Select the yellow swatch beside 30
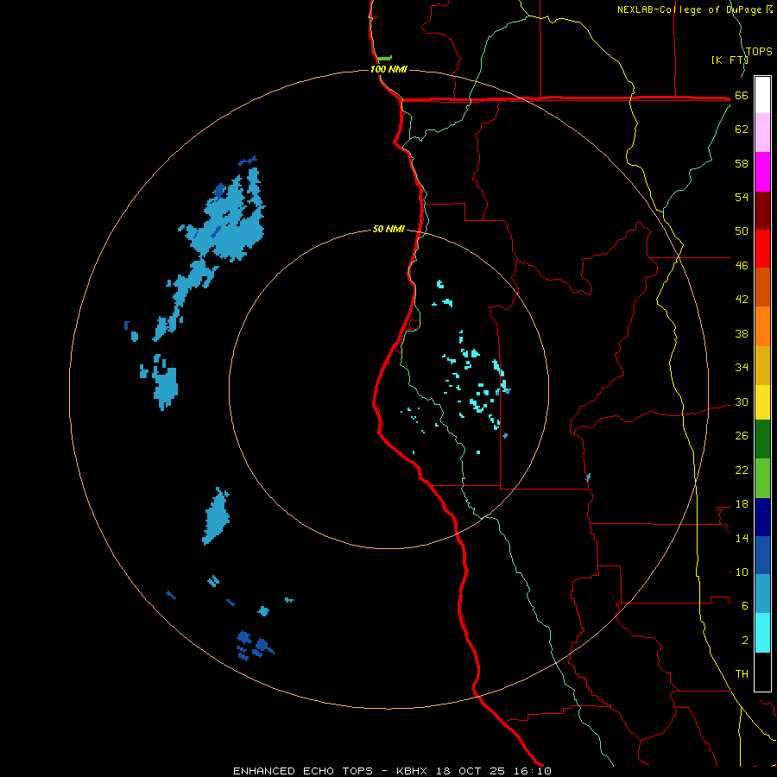The height and width of the screenshot is (777, 777). [762, 401]
